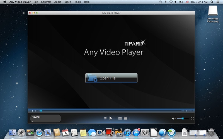The width and height of the screenshot is (223, 139).
Task: Mute audio with the speaker icon
Action: point(174,118)
